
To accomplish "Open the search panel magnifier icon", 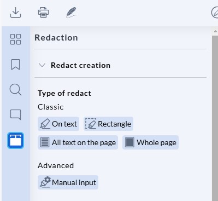I will click(x=15, y=90).
